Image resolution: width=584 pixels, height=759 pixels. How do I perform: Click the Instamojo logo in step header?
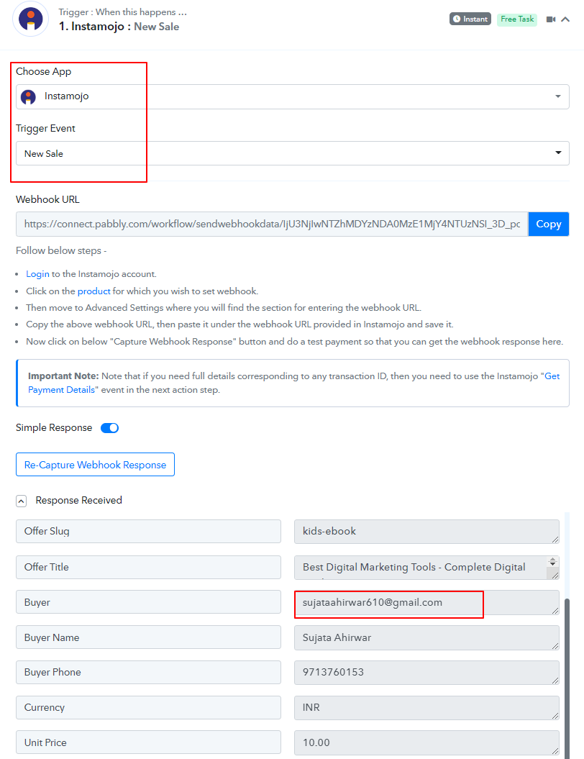click(30, 19)
